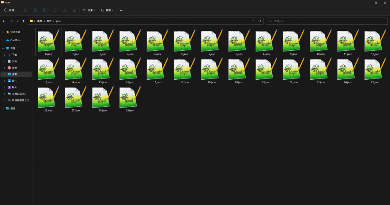Image resolution: width=390 pixels, height=205 pixels.
Task: Select 桌面 in the sidebar
Action: [x=16, y=74]
